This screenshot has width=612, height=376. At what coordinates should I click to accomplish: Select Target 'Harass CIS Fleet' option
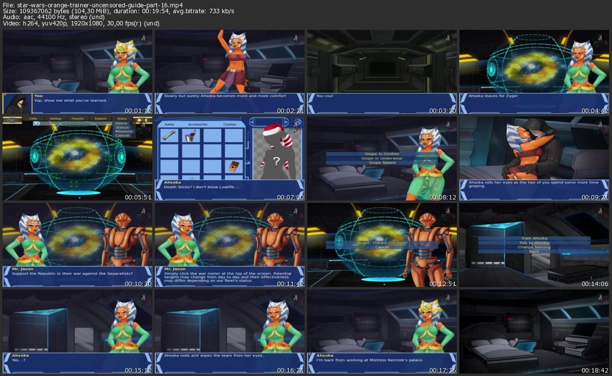(381, 243)
